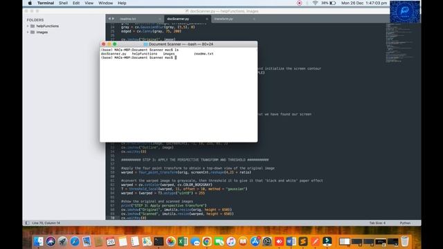The height and width of the screenshot is (249, 443).
Task: Open Messages from the dock
Action: click(x=195, y=241)
